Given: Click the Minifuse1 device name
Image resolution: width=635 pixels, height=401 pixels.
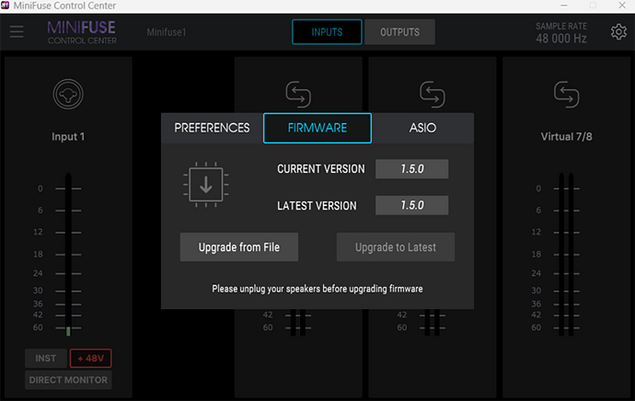Looking at the screenshot, I should coord(167,32).
